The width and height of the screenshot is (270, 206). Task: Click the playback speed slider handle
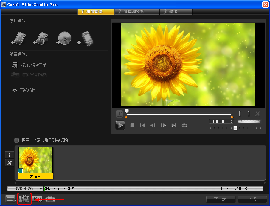[x=235, y=128]
